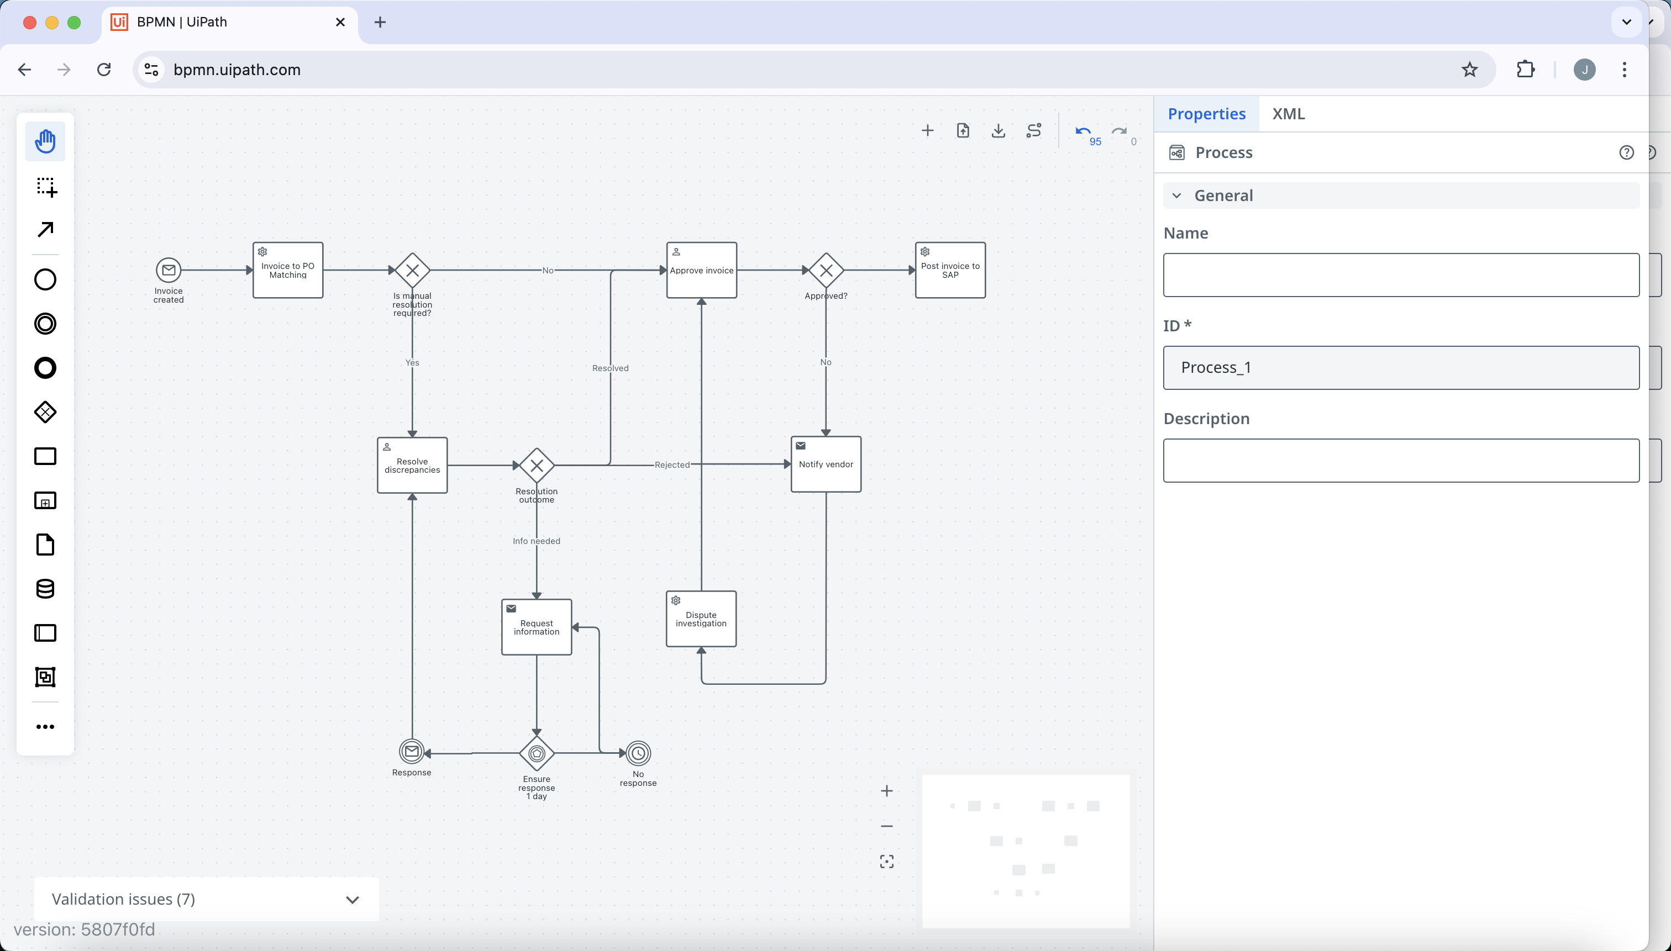Select the Hand pan tool
The width and height of the screenshot is (1671, 951).
click(45, 141)
